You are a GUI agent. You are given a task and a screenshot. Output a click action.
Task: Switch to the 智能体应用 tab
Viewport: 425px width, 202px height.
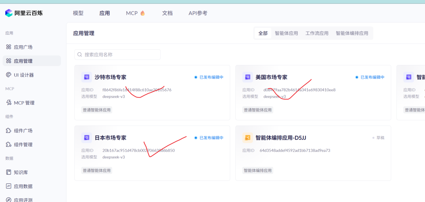(x=286, y=33)
